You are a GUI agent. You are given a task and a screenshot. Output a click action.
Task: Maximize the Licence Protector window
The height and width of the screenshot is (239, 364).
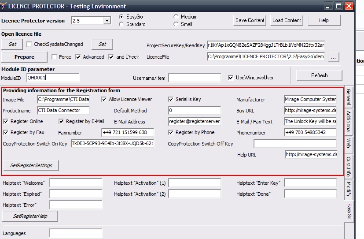point(338,6)
